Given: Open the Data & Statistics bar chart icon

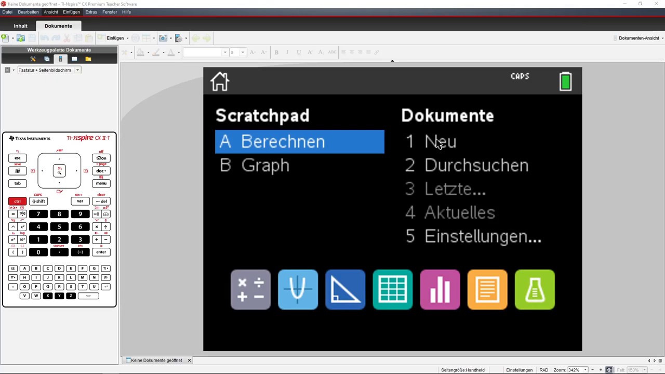Looking at the screenshot, I should (x=440, y=290).
